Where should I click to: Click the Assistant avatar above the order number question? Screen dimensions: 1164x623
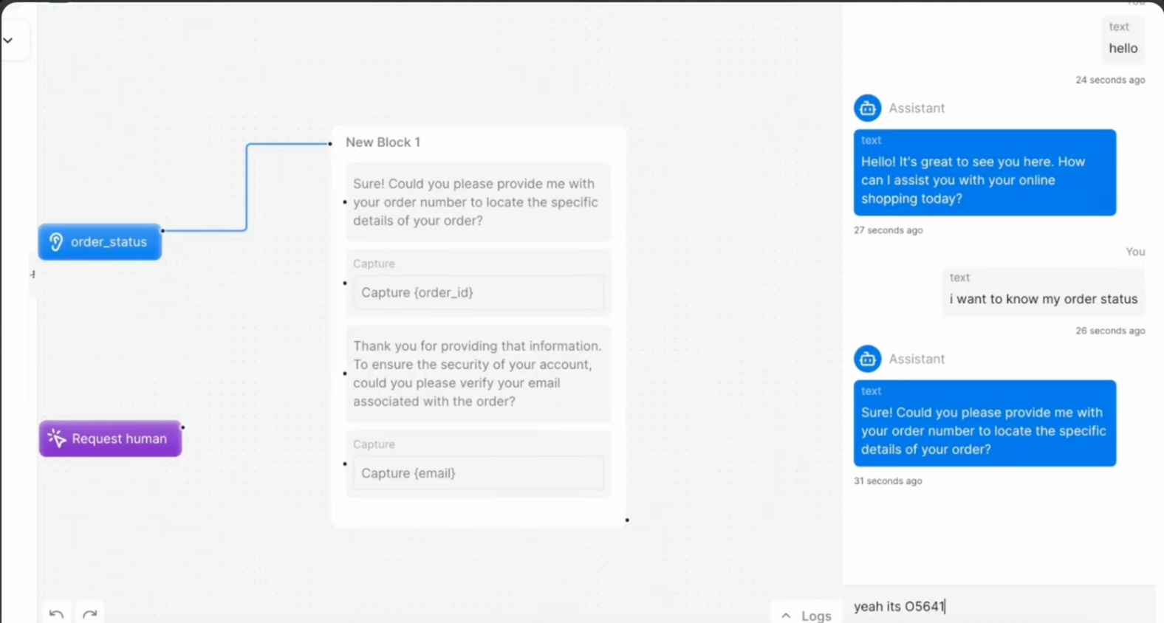click(x=867, y=359)
